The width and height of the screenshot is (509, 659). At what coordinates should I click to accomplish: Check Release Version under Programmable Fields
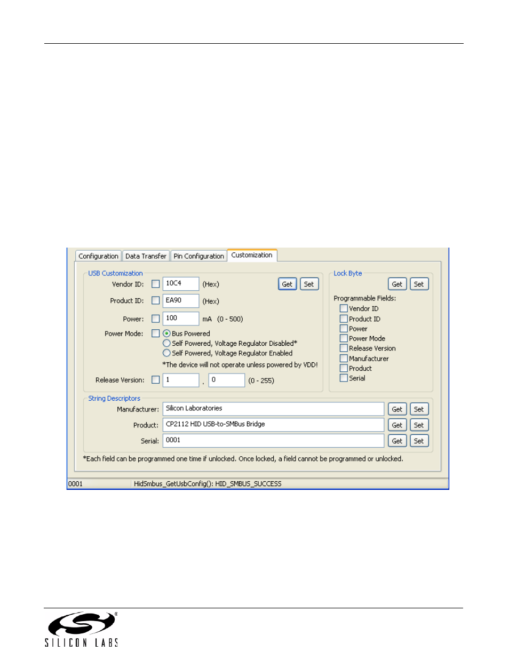[x=344, y=348]
